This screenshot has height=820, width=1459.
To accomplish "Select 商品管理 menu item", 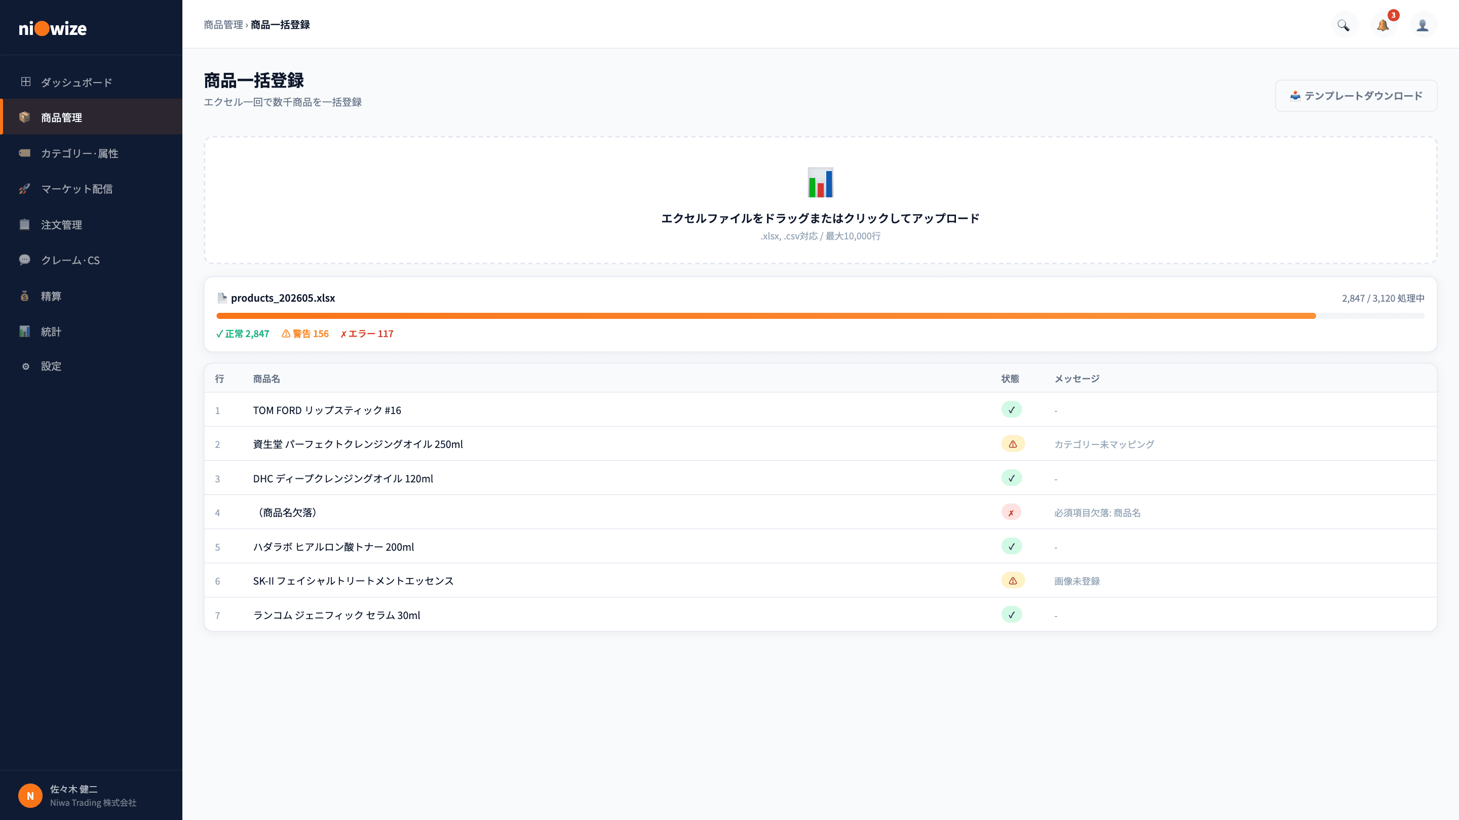I will tap(91, 117).
